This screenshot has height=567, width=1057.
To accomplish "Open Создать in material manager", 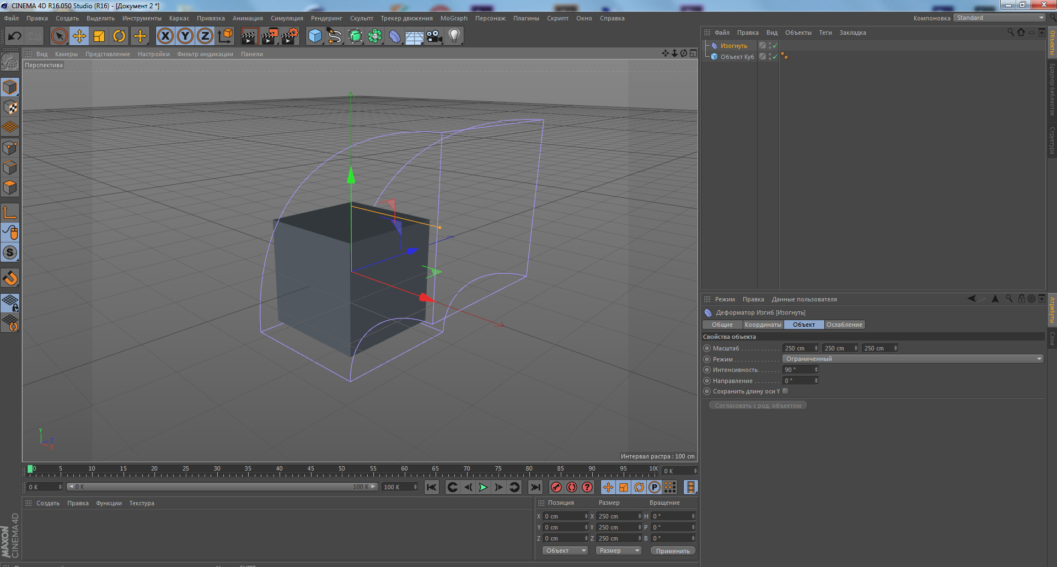I will (48, 503).
